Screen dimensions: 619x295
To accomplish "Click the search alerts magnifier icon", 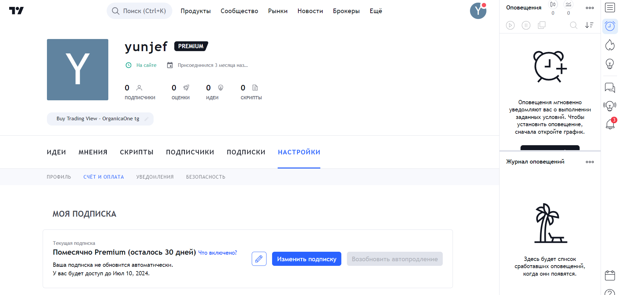I will pos(573,25).
